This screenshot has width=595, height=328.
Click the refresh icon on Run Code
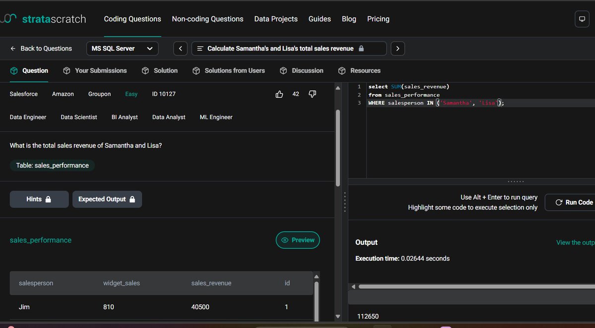(x=559, y=202)
